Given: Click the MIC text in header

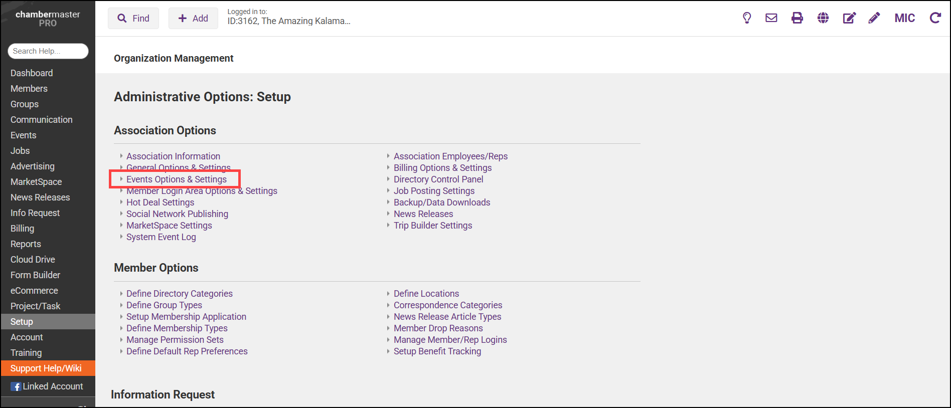Looking at the screenshot, I should coord(904,18).
